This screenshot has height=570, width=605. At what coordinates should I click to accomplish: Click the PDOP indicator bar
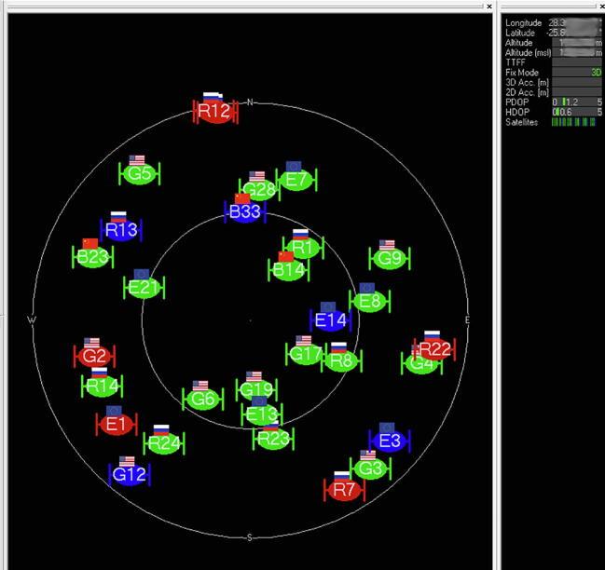pyautogui.click(x=577, y=102)
